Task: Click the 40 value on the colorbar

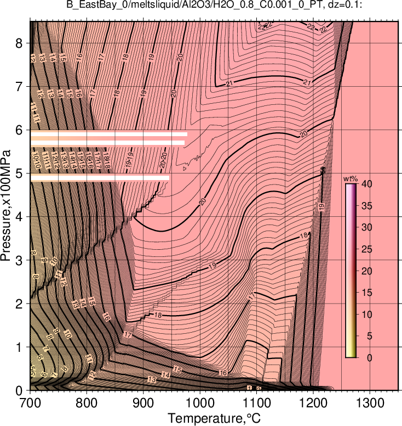Action: 367,184
